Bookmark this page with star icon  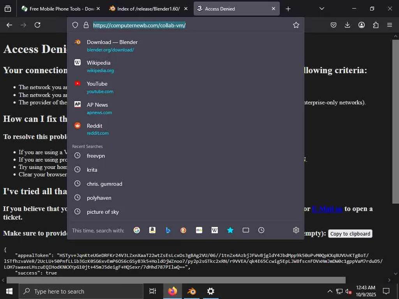pos(296,25)
